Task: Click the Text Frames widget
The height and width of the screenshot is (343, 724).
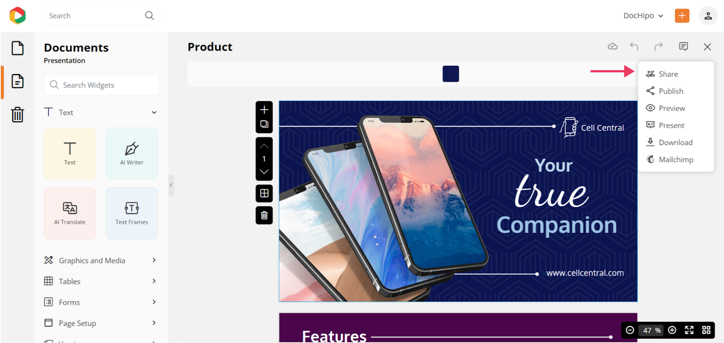Action: pyautogui.click(x=132, y=213)
